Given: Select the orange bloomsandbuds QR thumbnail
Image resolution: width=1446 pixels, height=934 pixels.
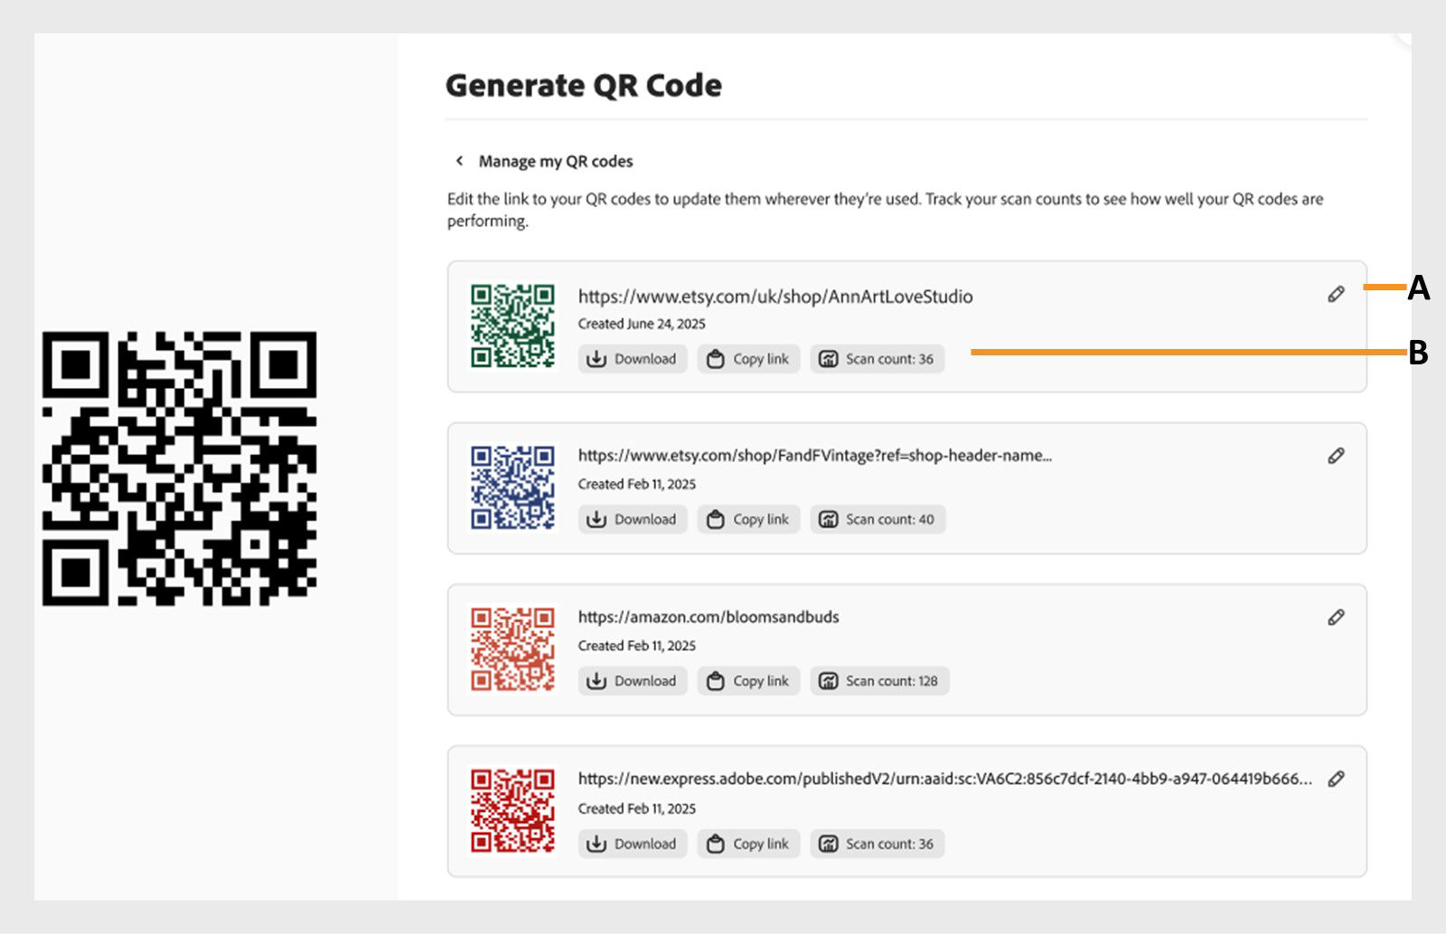Looking at the screenshot, I should pyautogui.click(x=512, y=648).
